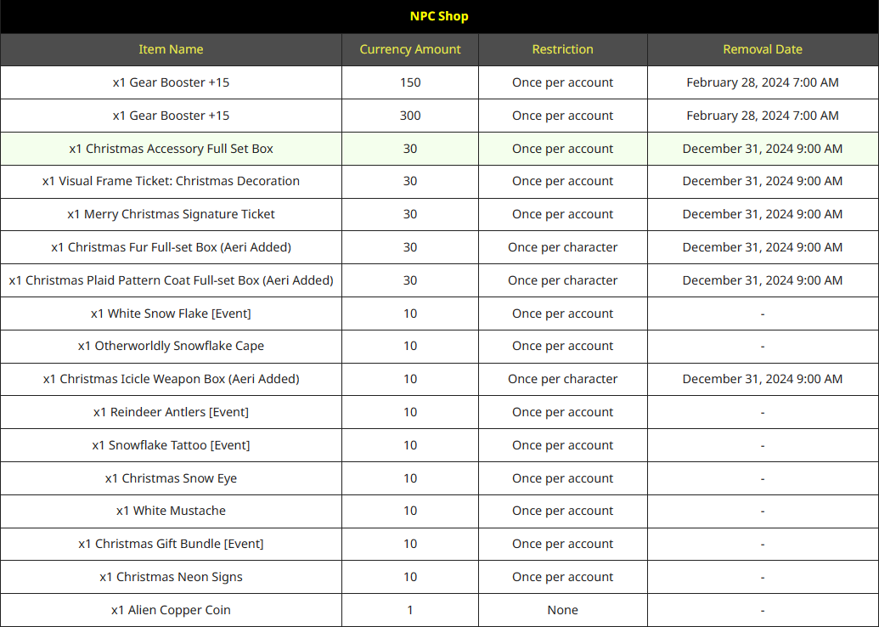Click Merry Christmas Signature Ticket removal date

pos(763,214)
